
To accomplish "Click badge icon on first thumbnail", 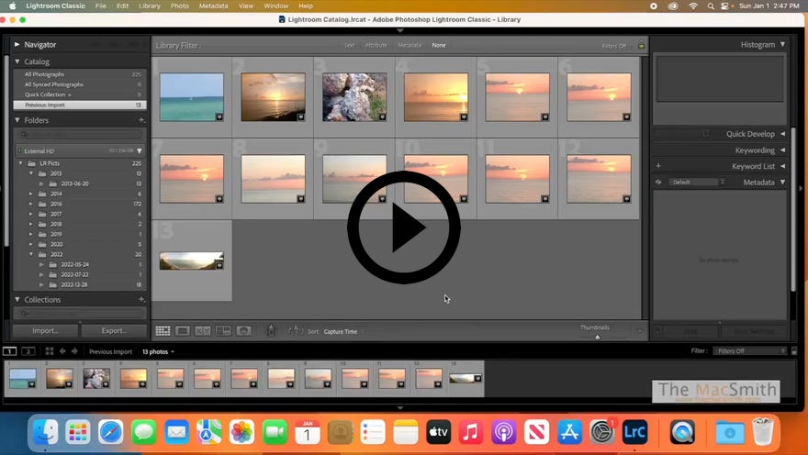I will 219,117.
